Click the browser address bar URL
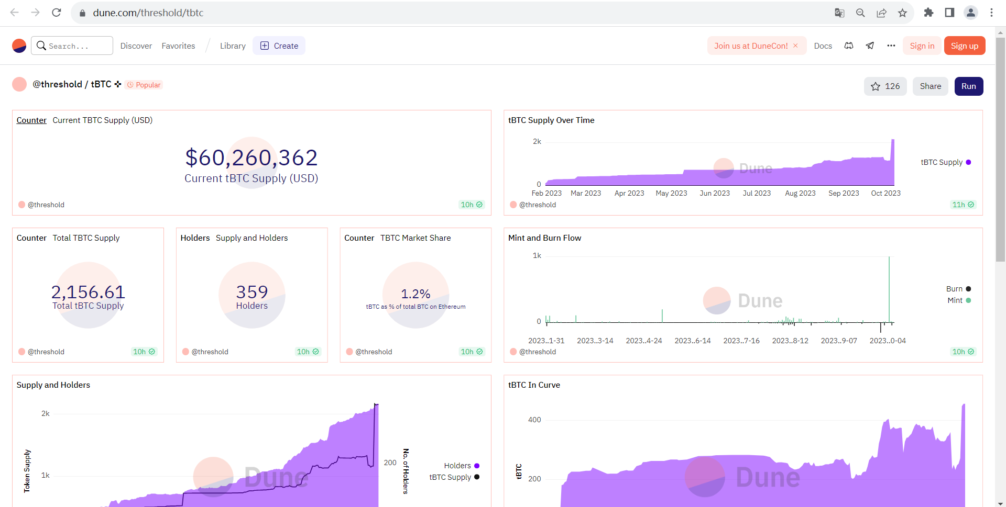The height and width of the screenshot is (507, 1006). click(148, 13)
